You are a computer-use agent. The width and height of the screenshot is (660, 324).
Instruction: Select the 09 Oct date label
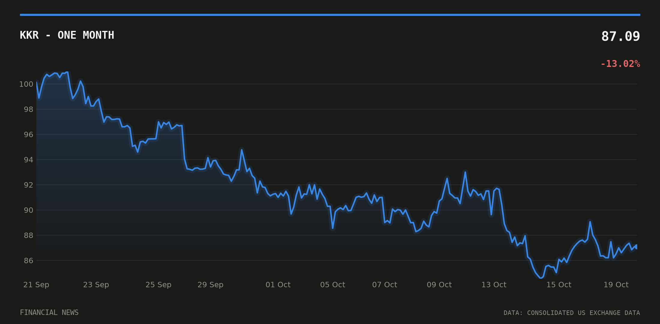[x=439, y=285]
